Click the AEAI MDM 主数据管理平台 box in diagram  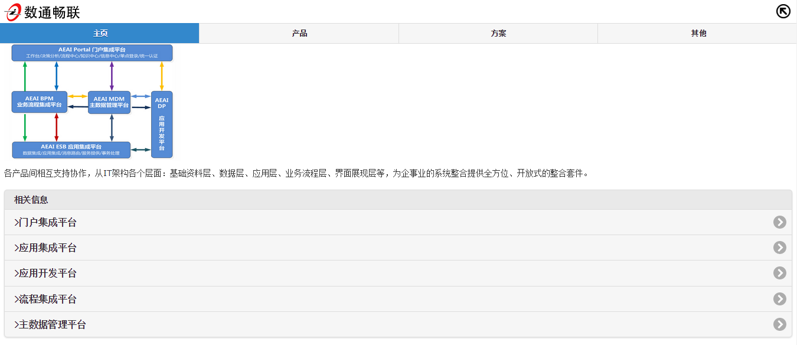[109, 102]
